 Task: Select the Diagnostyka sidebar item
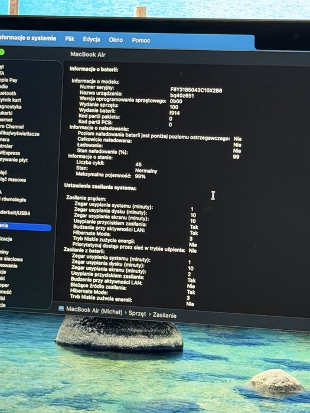[x=11, y=107]
